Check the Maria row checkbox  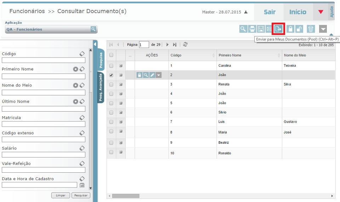111,131
